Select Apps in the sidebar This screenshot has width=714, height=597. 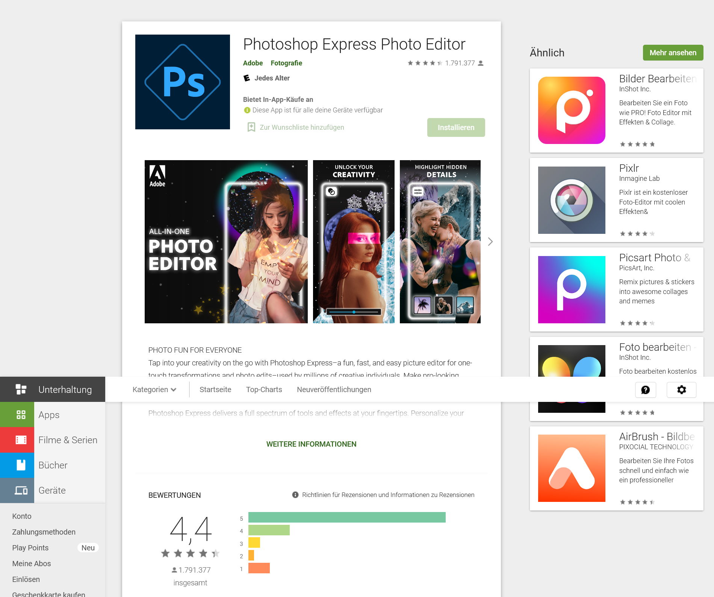point(53,415)
